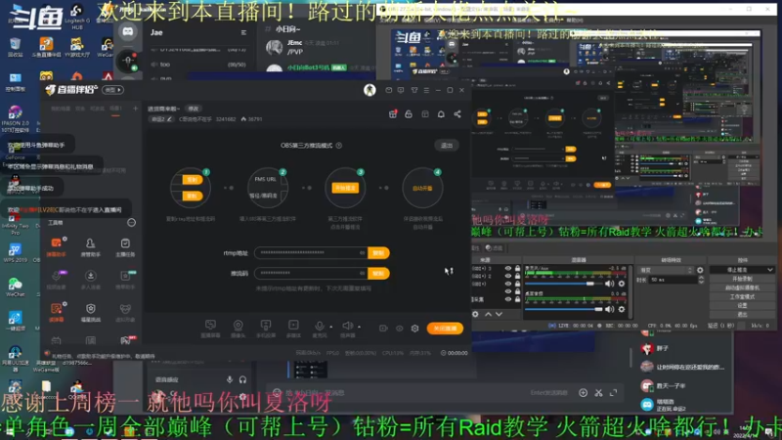The image size is (782, 440).
Task: Copy the stream key
Action: tap(378, 274)
